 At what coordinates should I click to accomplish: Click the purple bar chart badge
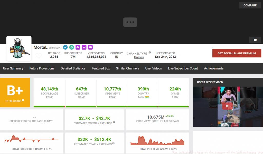pos(84,47)
